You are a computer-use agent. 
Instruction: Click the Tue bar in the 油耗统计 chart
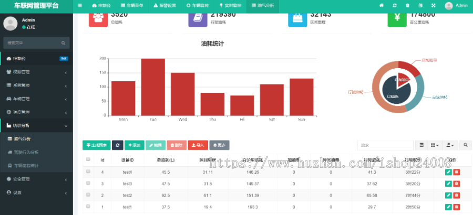click(x=153, y=87)
